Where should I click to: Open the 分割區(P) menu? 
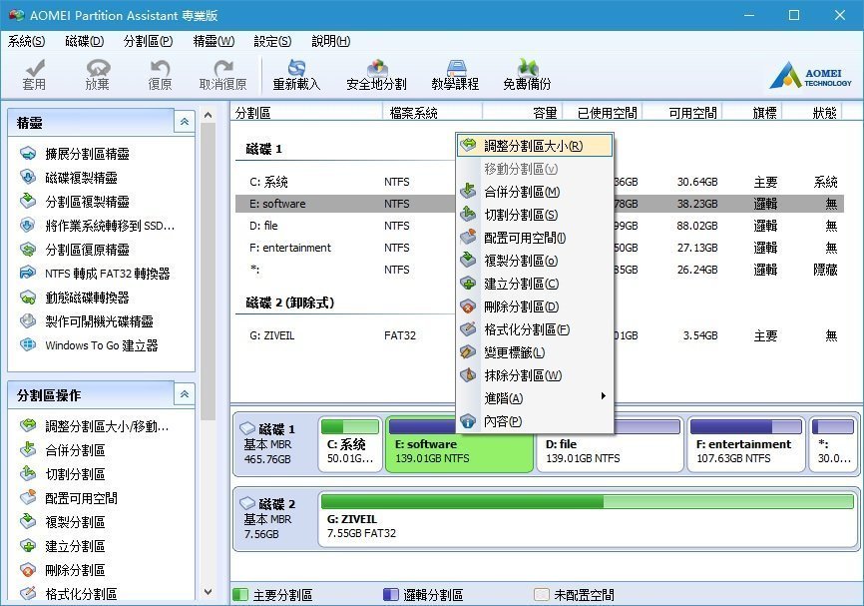point(149,41)
